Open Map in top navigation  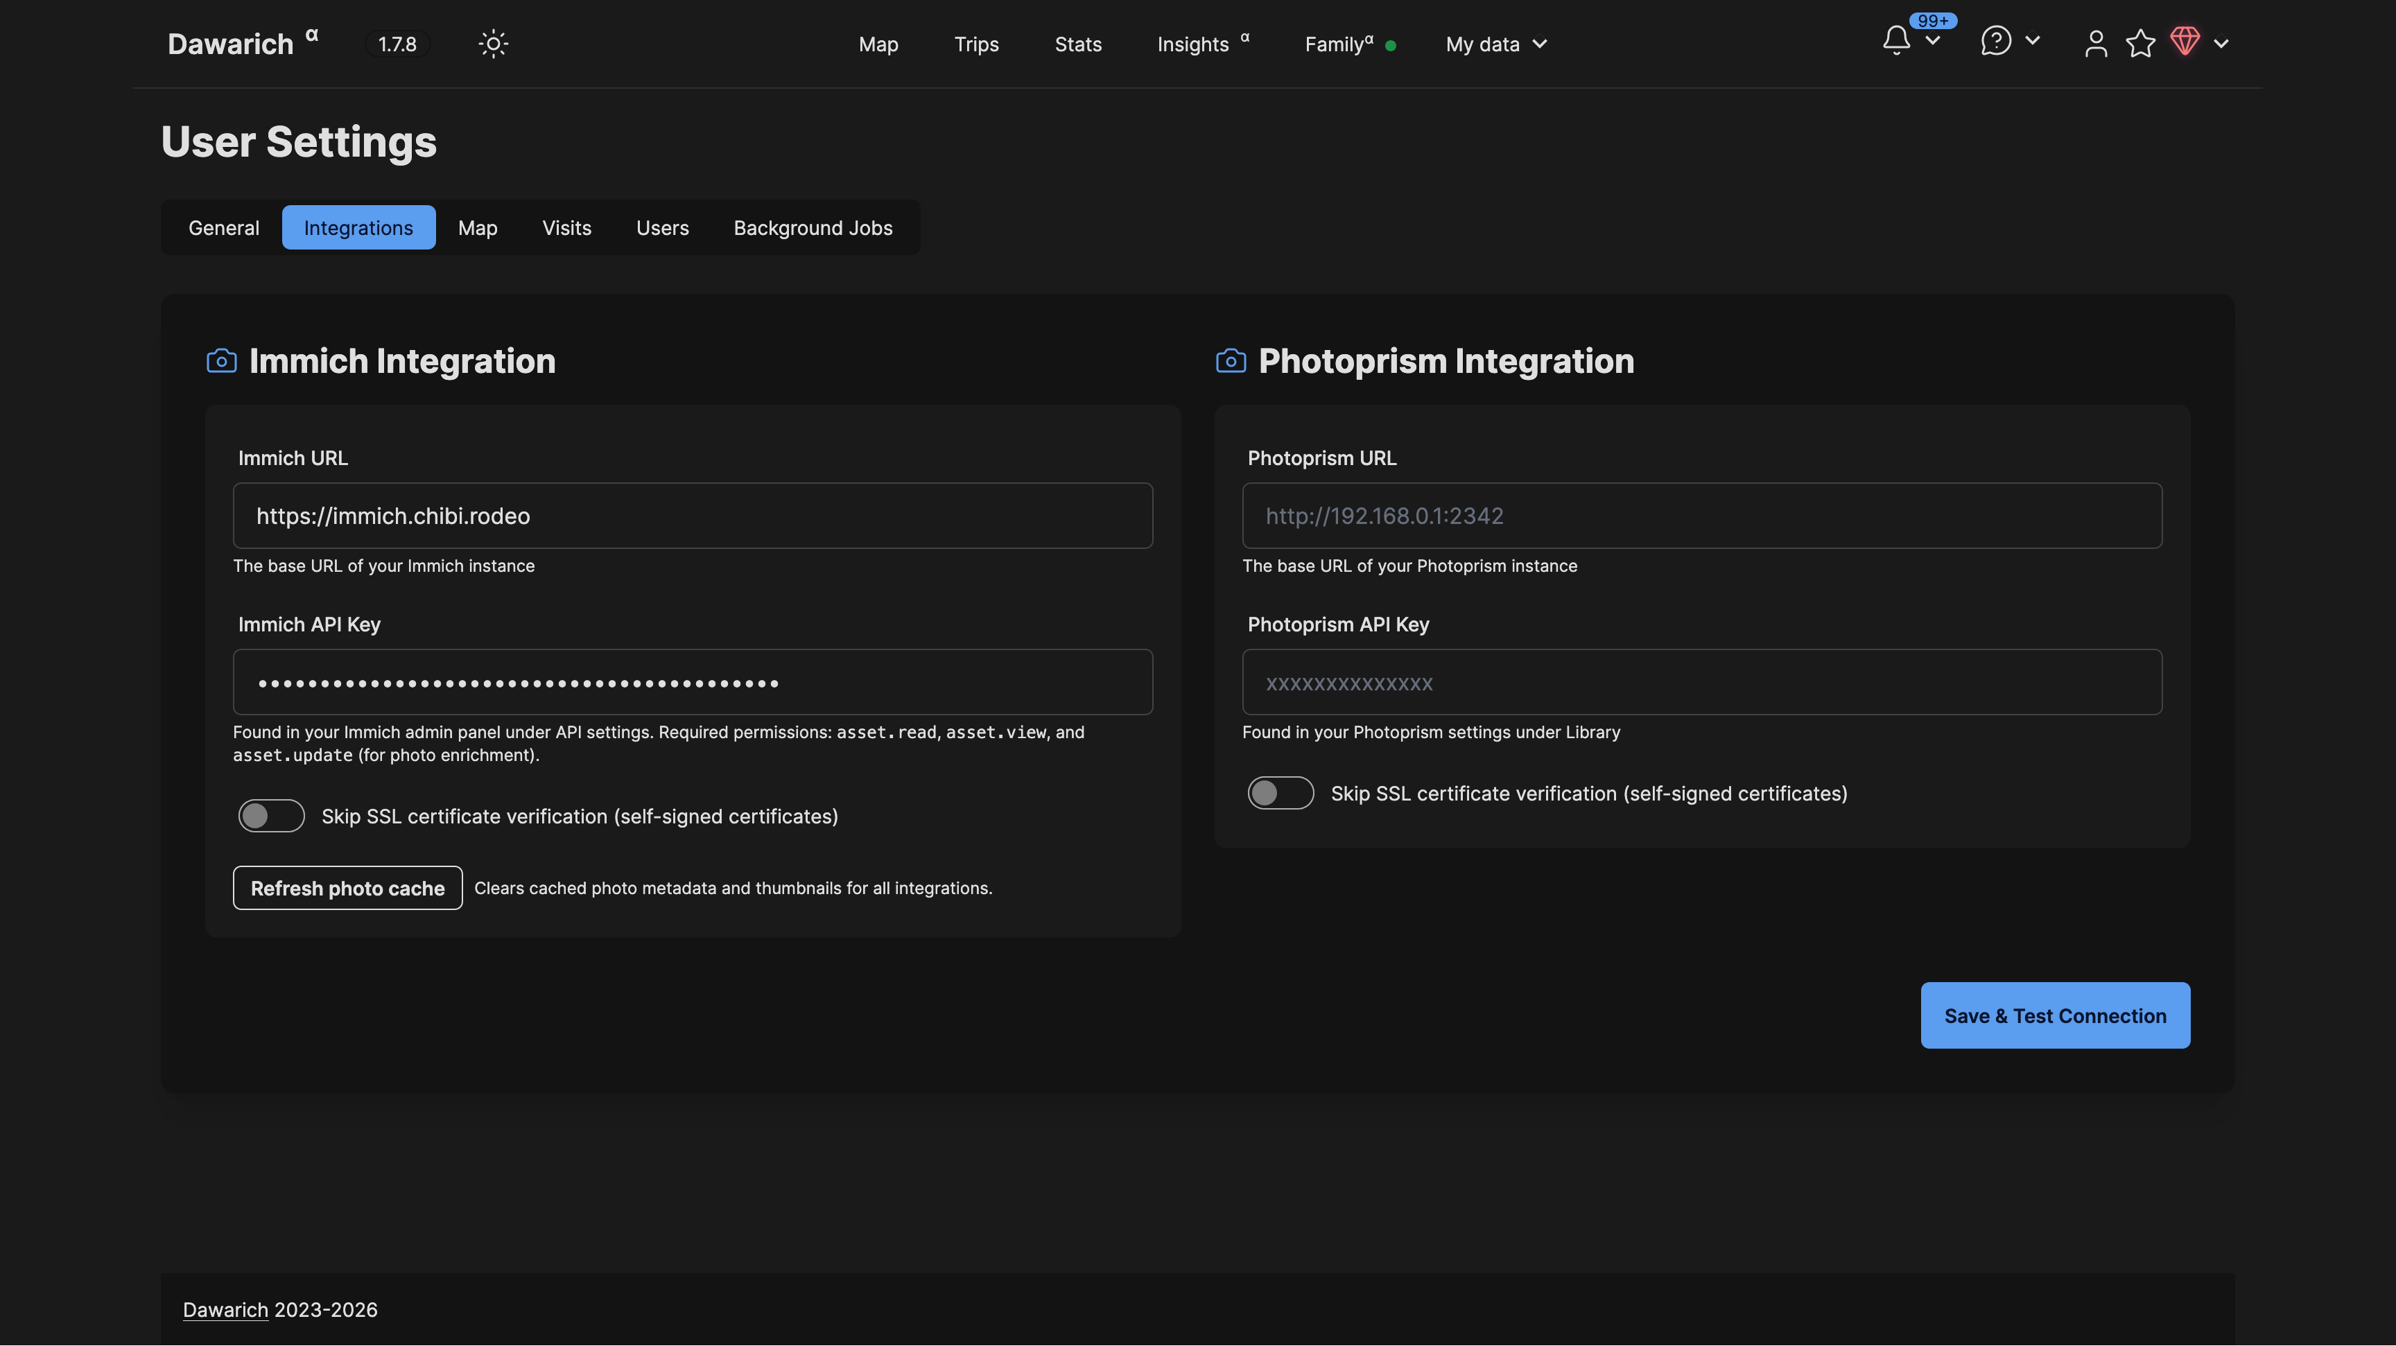(878, 44)
